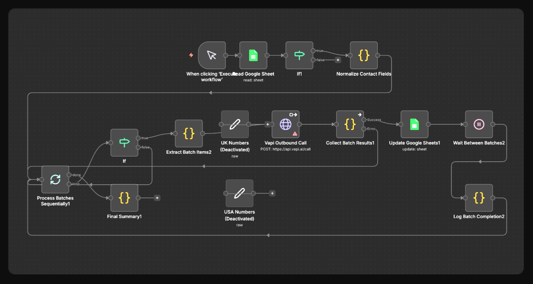The width and height of the screenshot is (533, 284).
Task: Select the Update Google Sheets1 node
Action: pyautogui.click(x=414, y=125)
